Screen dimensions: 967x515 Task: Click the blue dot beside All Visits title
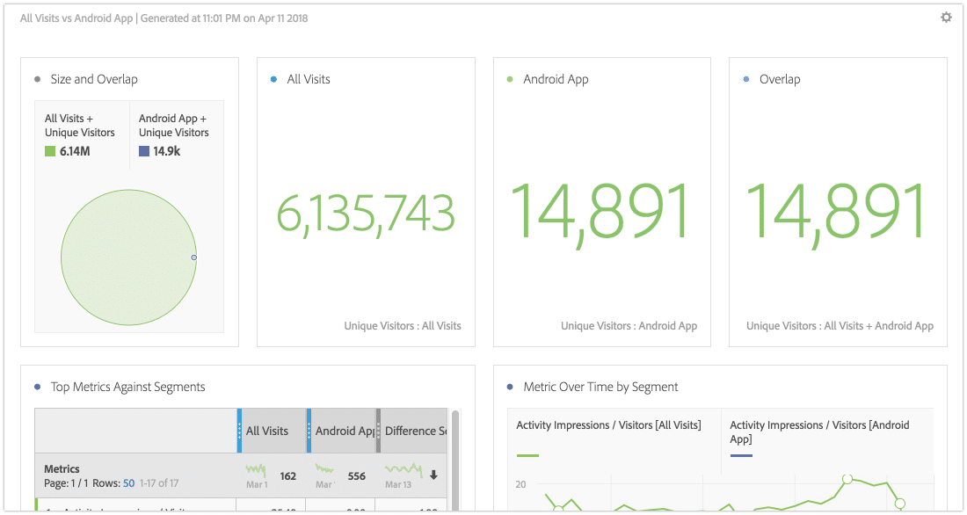pos(274,79)
